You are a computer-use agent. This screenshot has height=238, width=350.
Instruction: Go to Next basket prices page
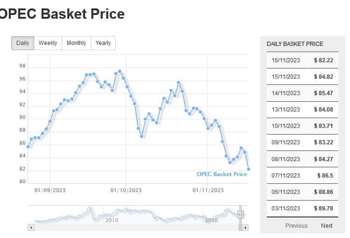pos(327,225)
